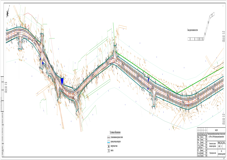Viewport: 227px width, 160px height.
Task: Select the turning points legend symbol
Action: [108, 146]
